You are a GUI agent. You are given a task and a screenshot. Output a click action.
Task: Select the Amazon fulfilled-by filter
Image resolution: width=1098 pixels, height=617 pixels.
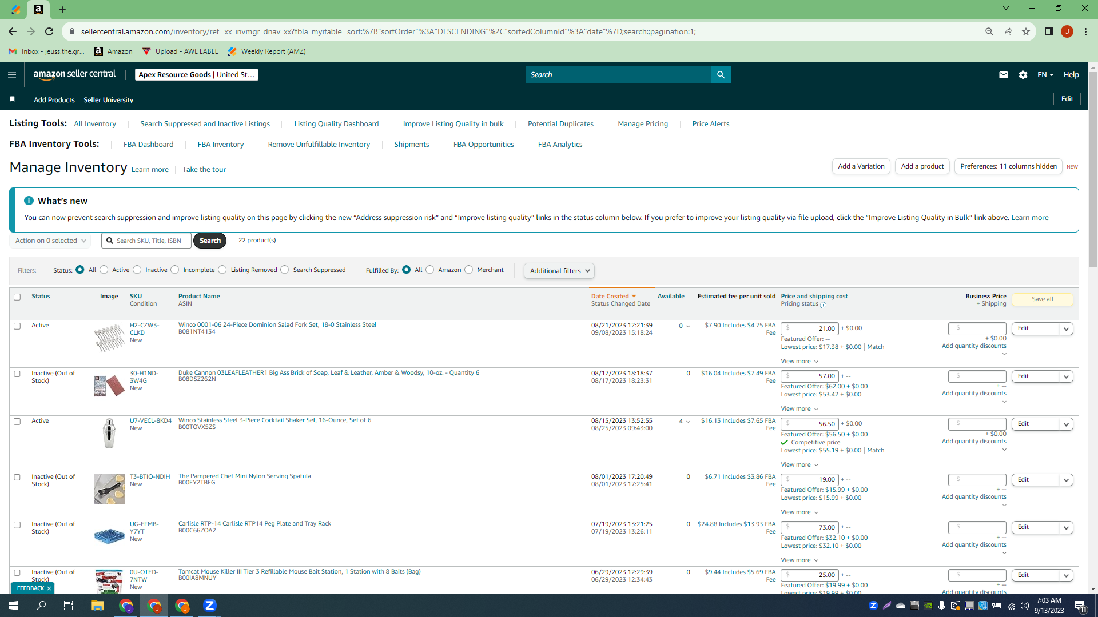coord(430,270)
